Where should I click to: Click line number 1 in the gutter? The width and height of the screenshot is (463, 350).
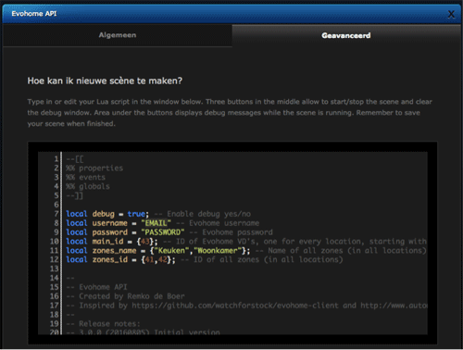tap(56, 159)
